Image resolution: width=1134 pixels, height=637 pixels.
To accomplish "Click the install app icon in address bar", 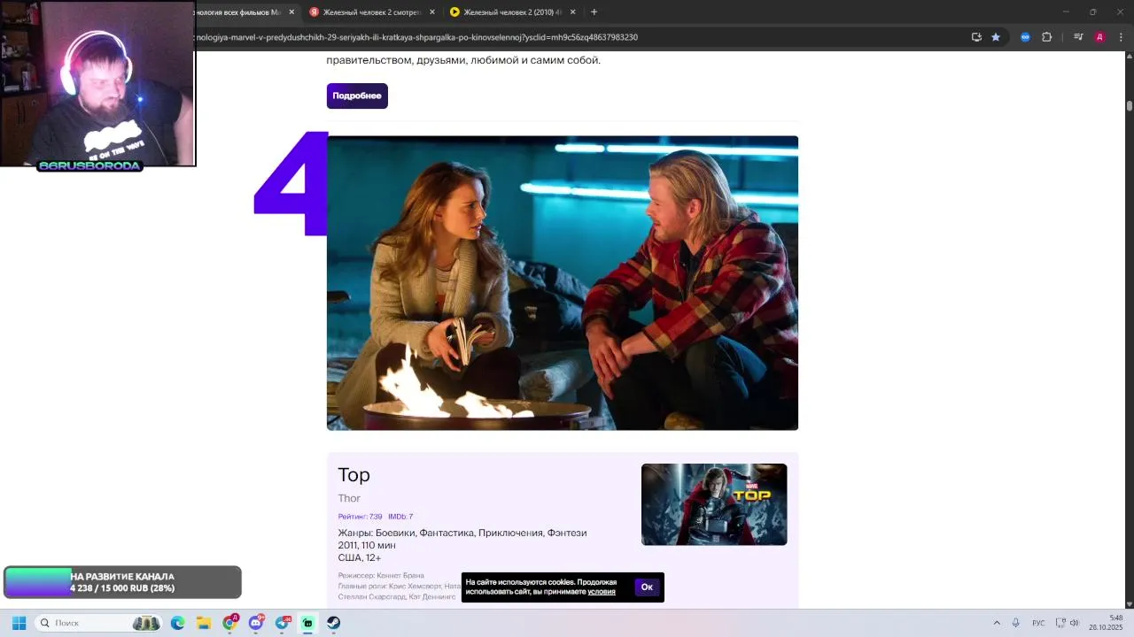I will [x=976, y=37].
